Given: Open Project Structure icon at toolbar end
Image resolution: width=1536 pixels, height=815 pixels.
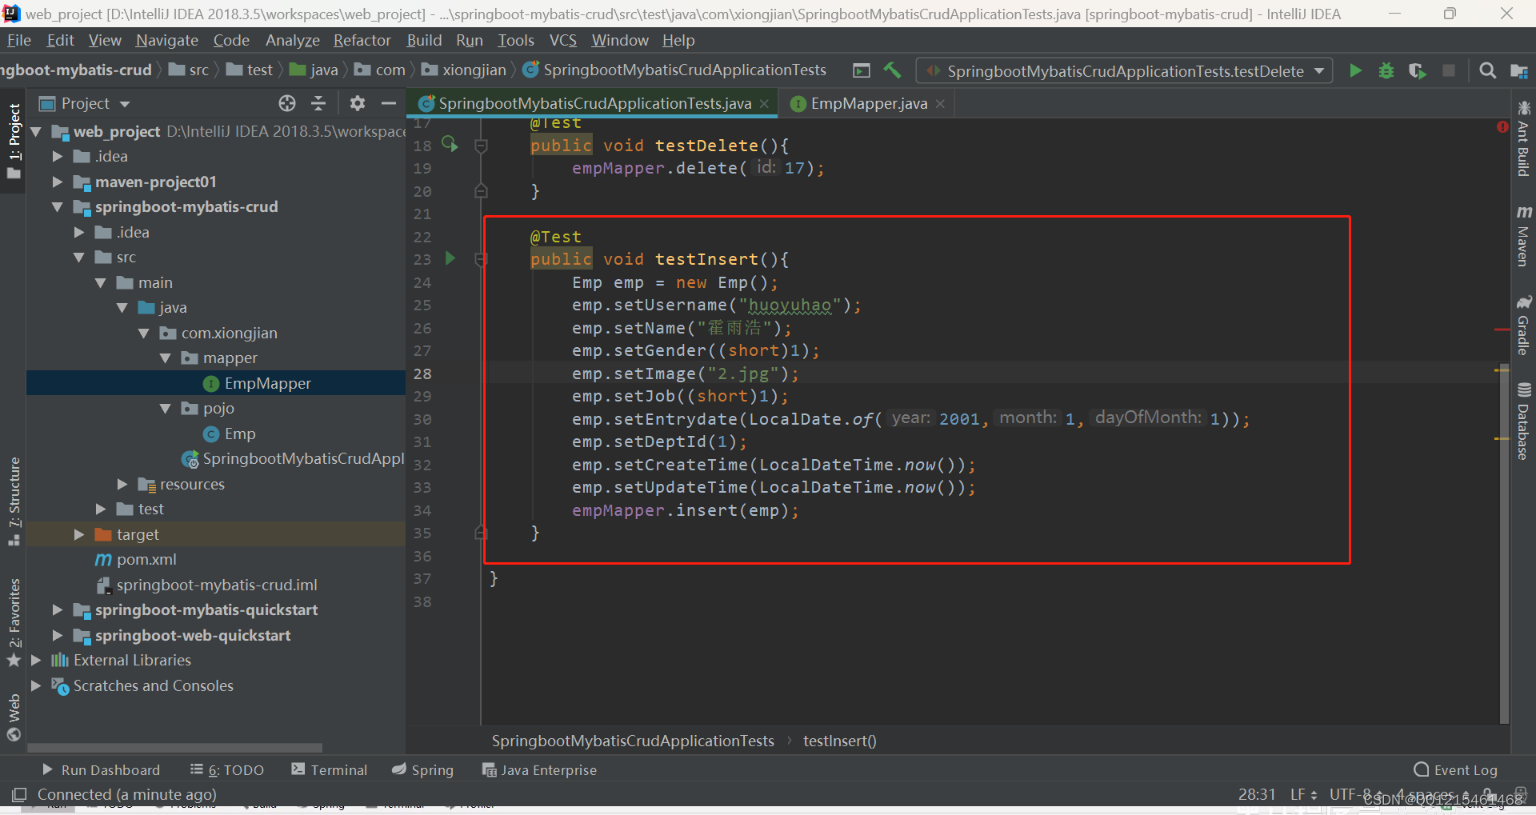Looking at the screenshot, I should [x=1519, y=70].
